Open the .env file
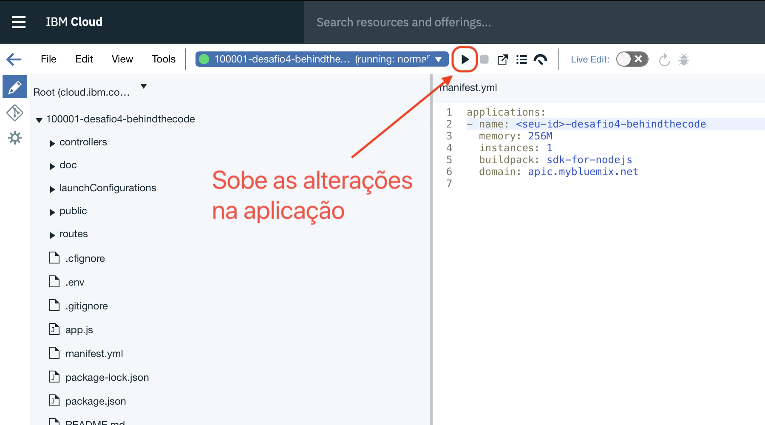 pos(75,282)
